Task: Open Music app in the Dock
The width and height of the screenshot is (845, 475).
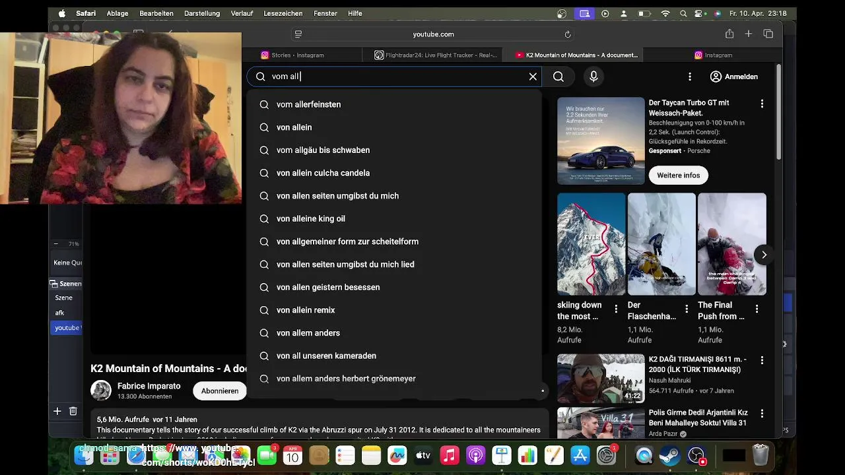Action: tap(450, 456)
